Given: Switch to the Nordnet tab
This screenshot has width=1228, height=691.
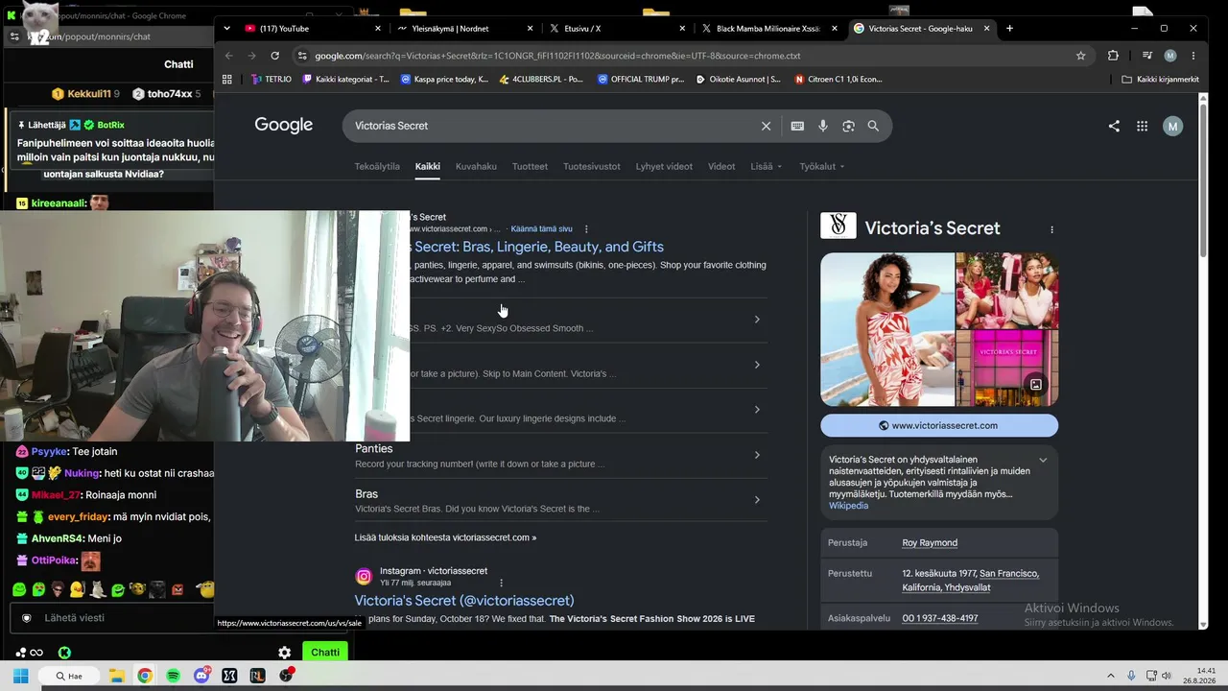Looking at the screenshot, I should coord(463,29).
